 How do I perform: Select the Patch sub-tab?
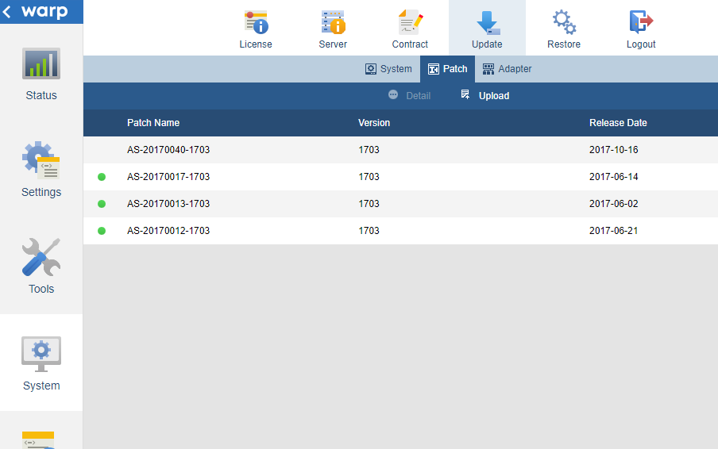(x=447, y=69)
